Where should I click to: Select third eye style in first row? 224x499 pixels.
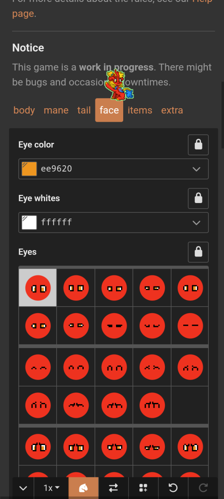[114, 288]
